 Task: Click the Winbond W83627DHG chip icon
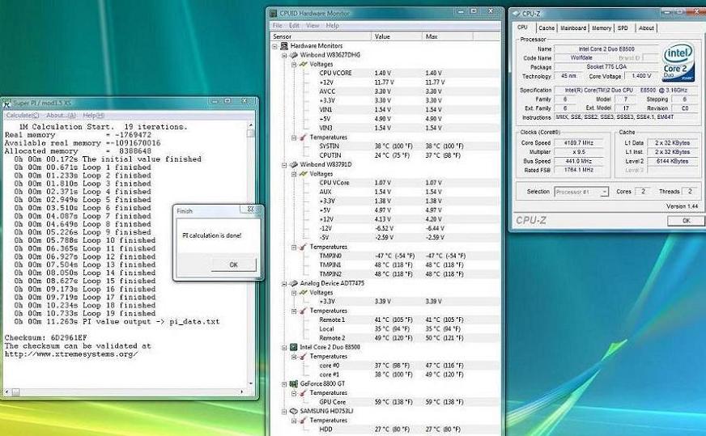(x=294, y=55)
